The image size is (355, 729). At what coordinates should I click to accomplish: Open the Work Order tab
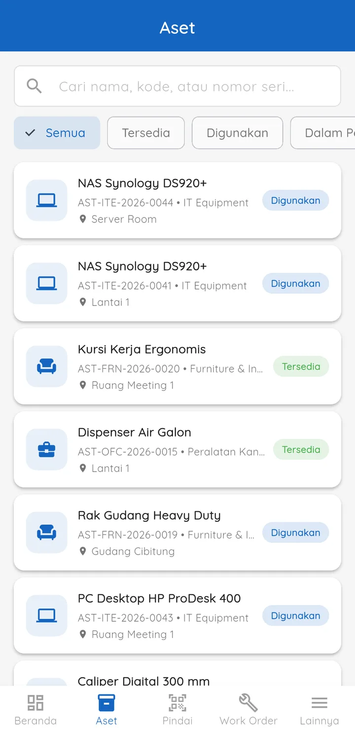click(248, 709)
